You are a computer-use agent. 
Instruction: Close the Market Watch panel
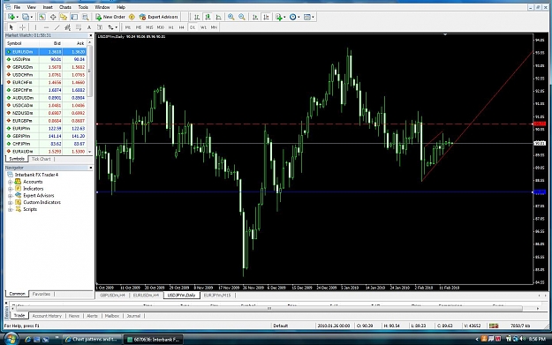90,35
